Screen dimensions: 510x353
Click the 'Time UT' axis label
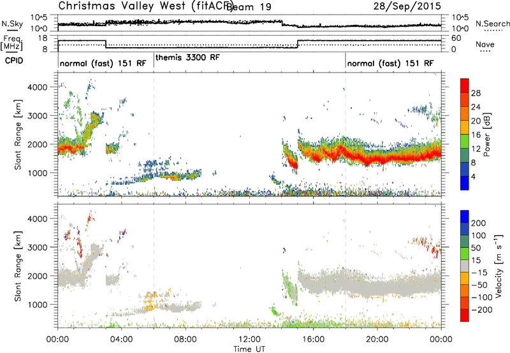coord(249,349)
